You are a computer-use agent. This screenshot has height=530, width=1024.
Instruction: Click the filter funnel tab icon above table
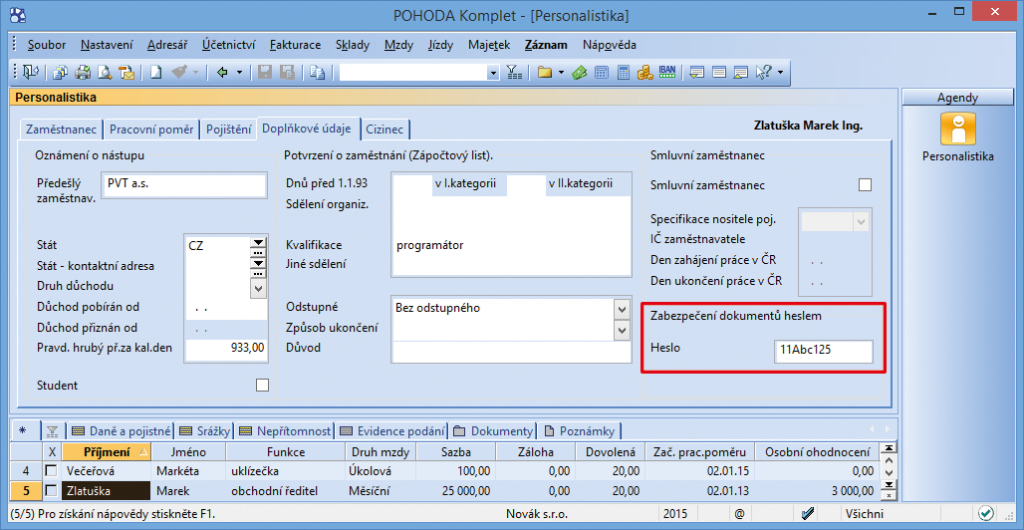[x=53, y=431]
